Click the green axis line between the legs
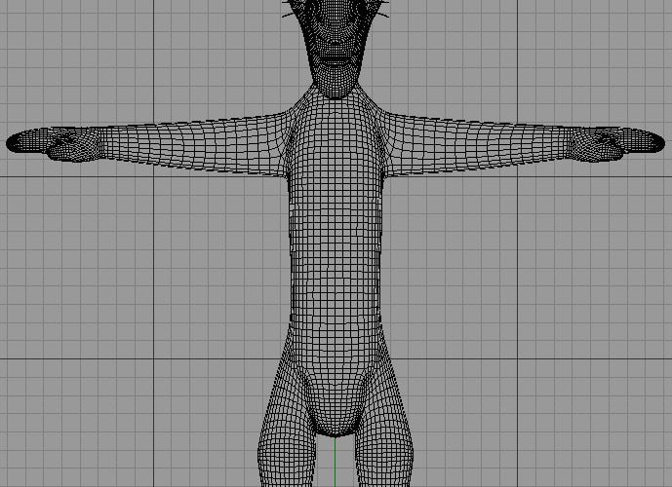Image resolution: width=672 pixels, height=487 pixels. pyautogui.click(x=336, y=463)
